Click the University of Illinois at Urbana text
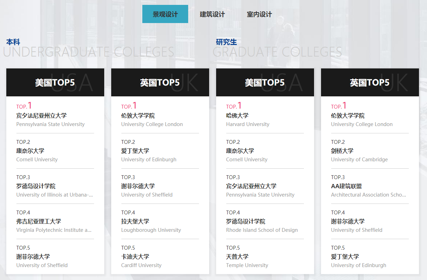Image resolution: width=427 pixels, height=280 pixels. coord(55,195)
